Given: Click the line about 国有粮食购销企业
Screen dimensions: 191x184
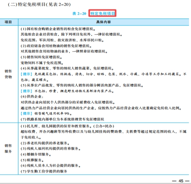Looking at the screenshot, I should pos(58,29).
